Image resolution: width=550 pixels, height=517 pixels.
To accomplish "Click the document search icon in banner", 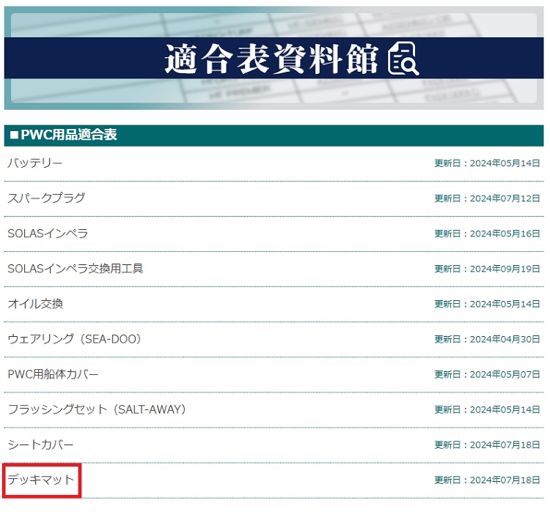I will (403, 59).
